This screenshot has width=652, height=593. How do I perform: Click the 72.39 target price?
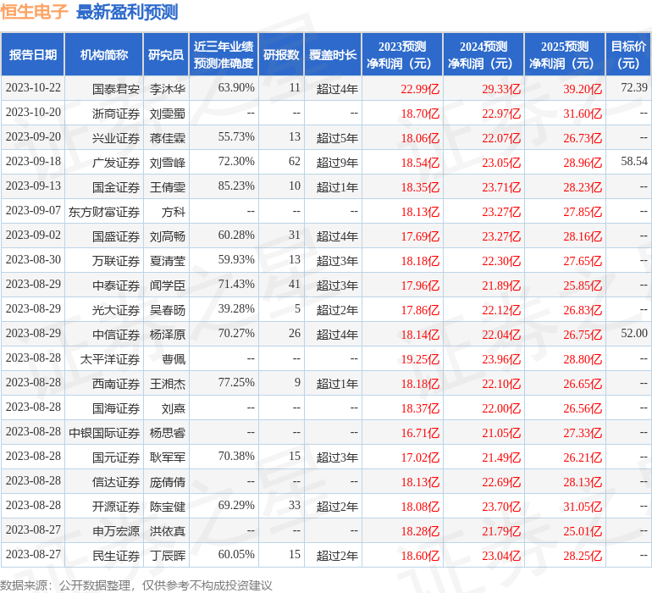tap(634, 87)
